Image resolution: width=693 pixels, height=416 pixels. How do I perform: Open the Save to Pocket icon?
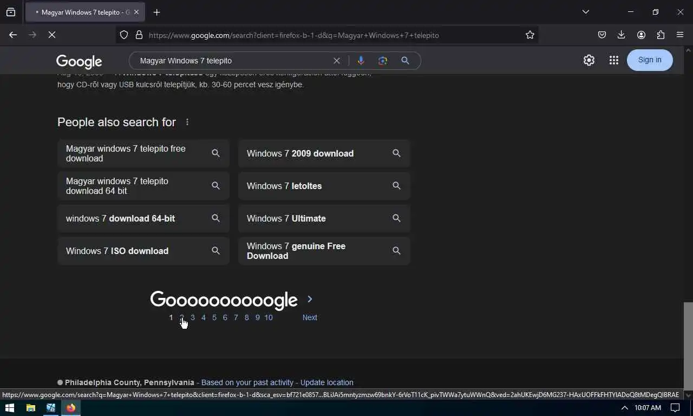click(x=602, y=35)
